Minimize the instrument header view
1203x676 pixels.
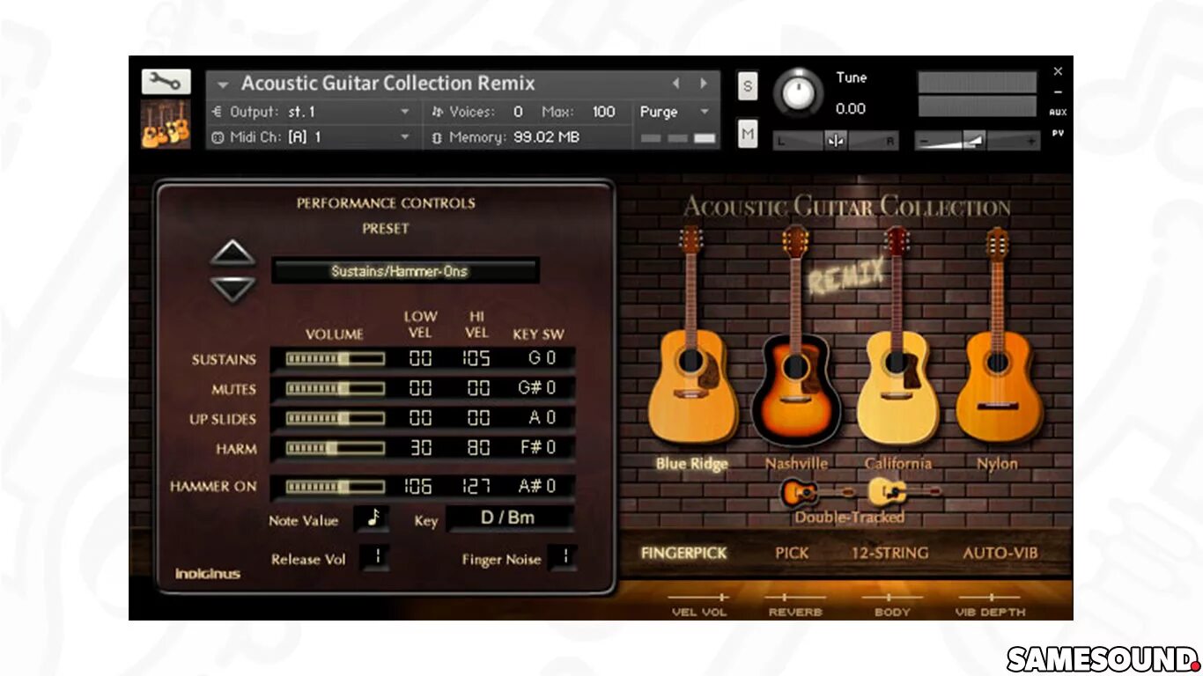pyautogui.click(x=1058, y=92)
